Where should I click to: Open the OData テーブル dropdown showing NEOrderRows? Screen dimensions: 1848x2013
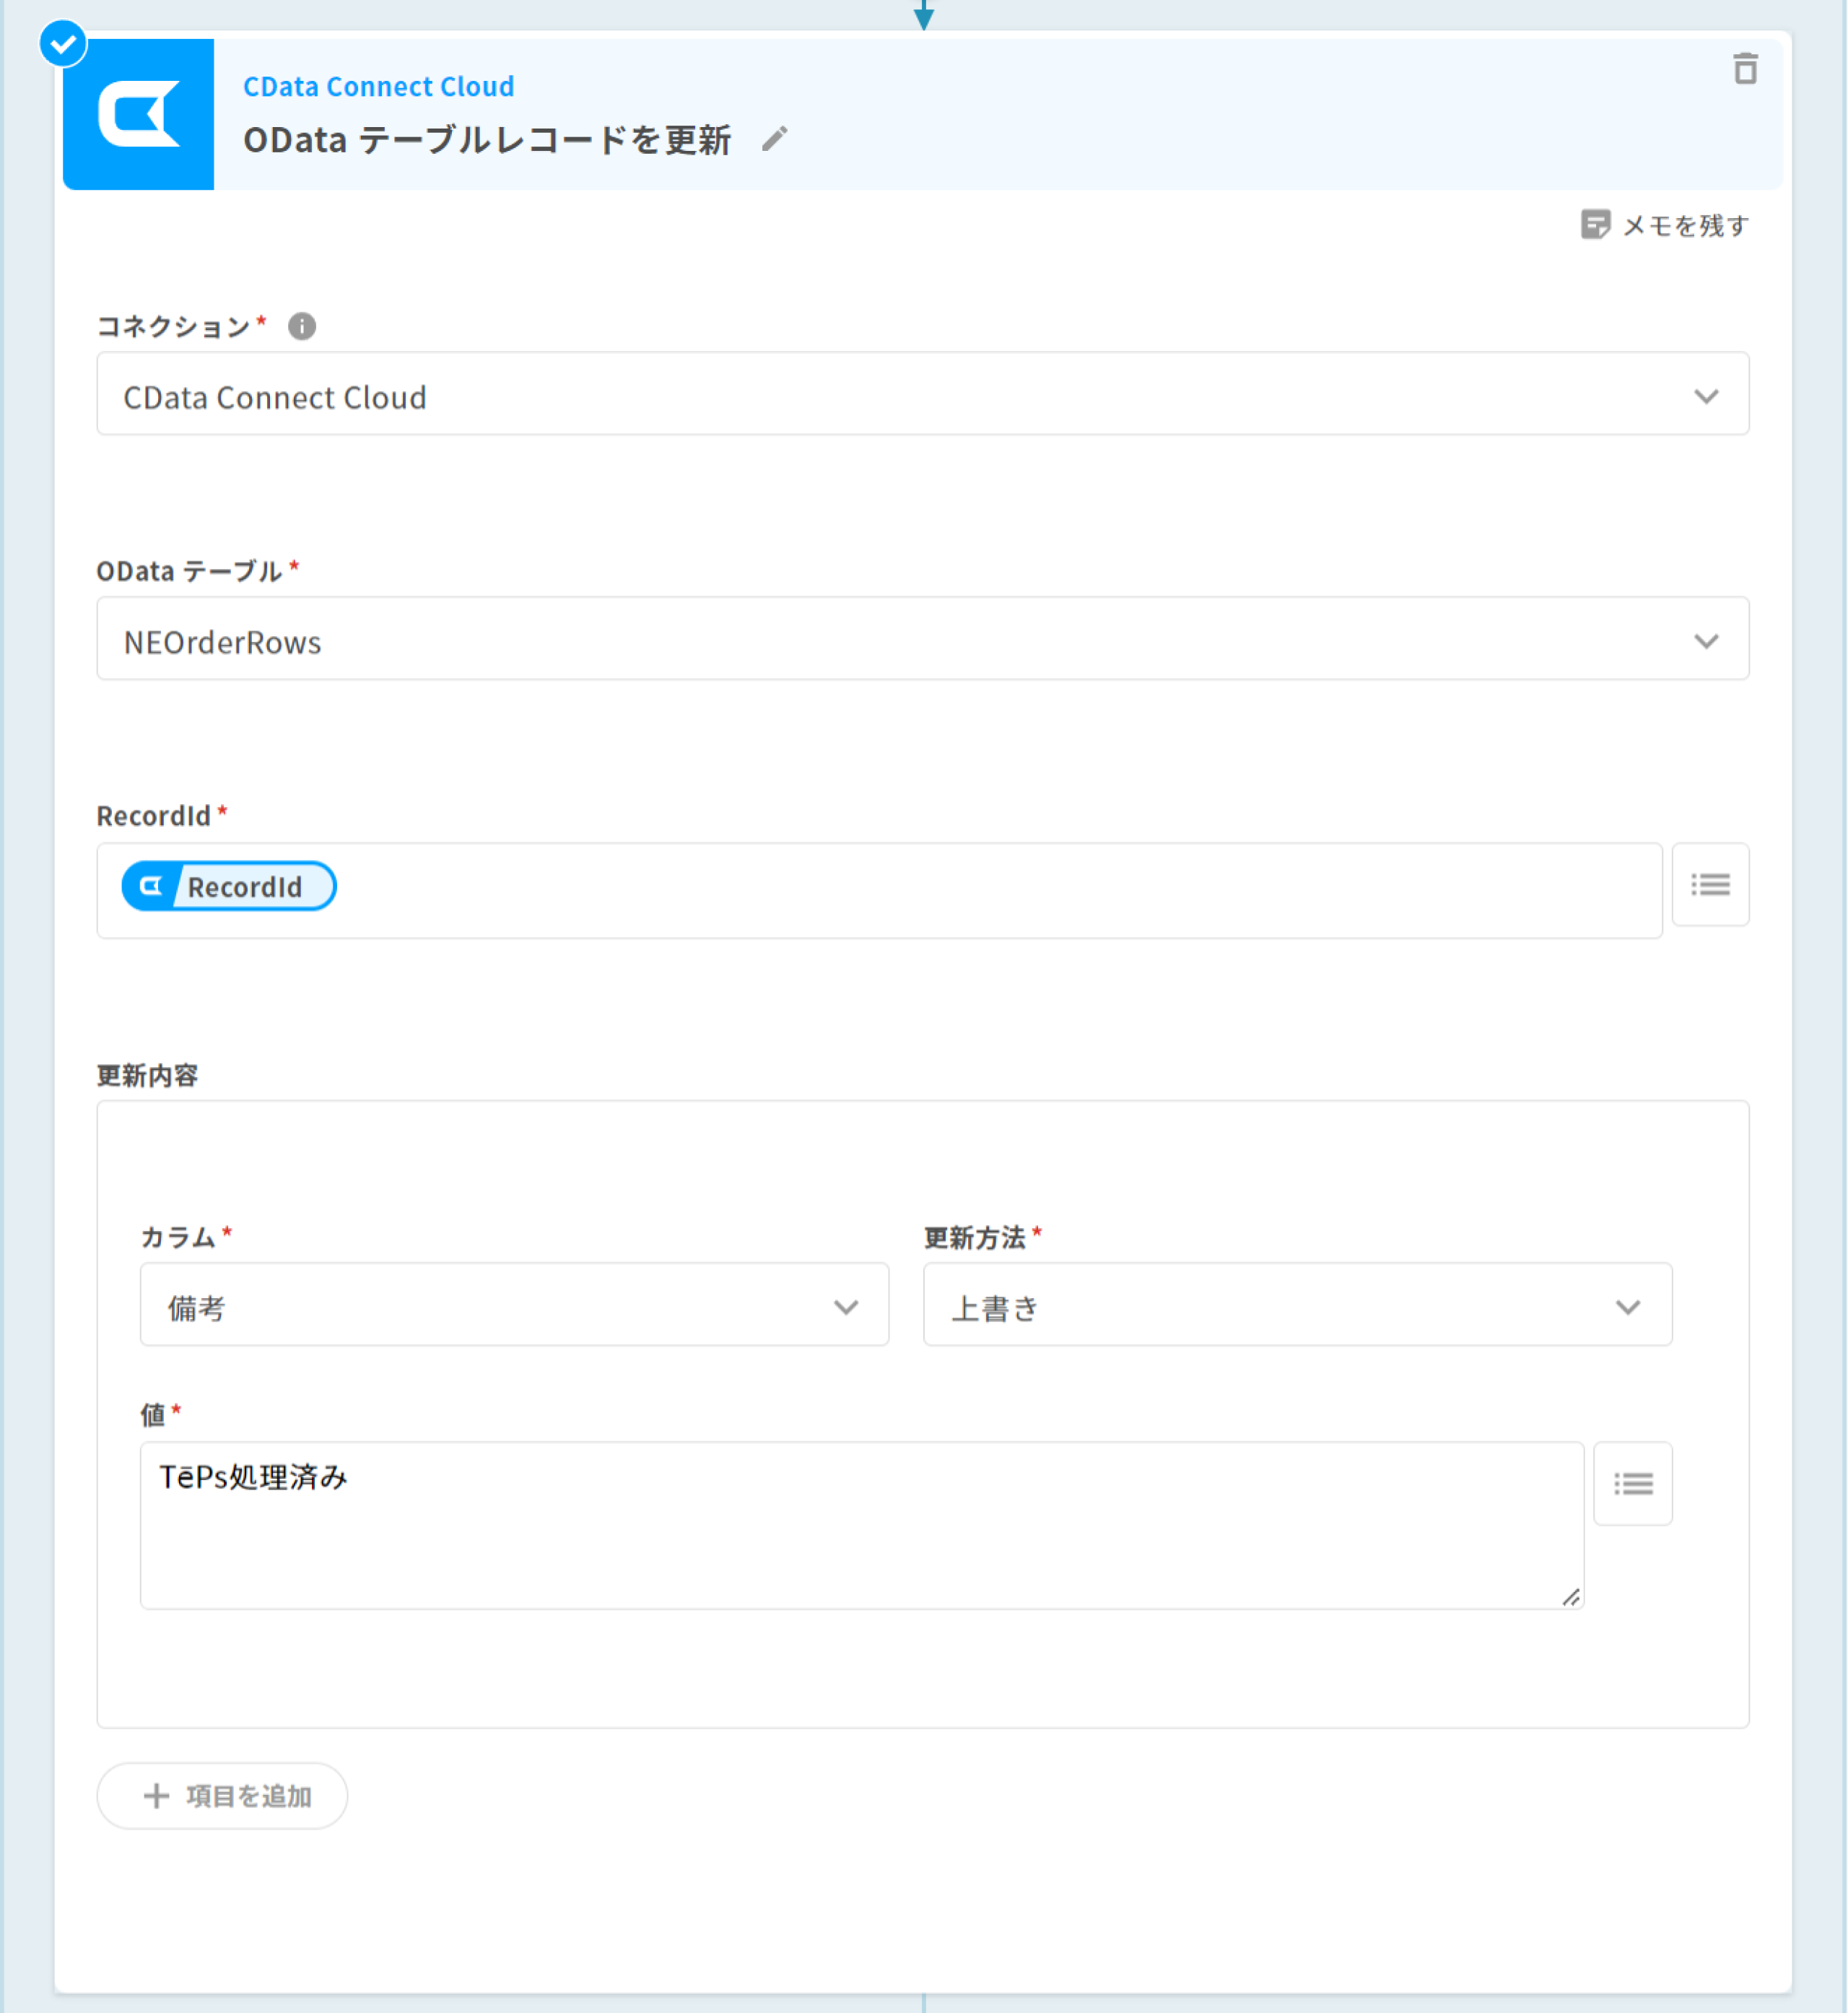coord(1707,640)
